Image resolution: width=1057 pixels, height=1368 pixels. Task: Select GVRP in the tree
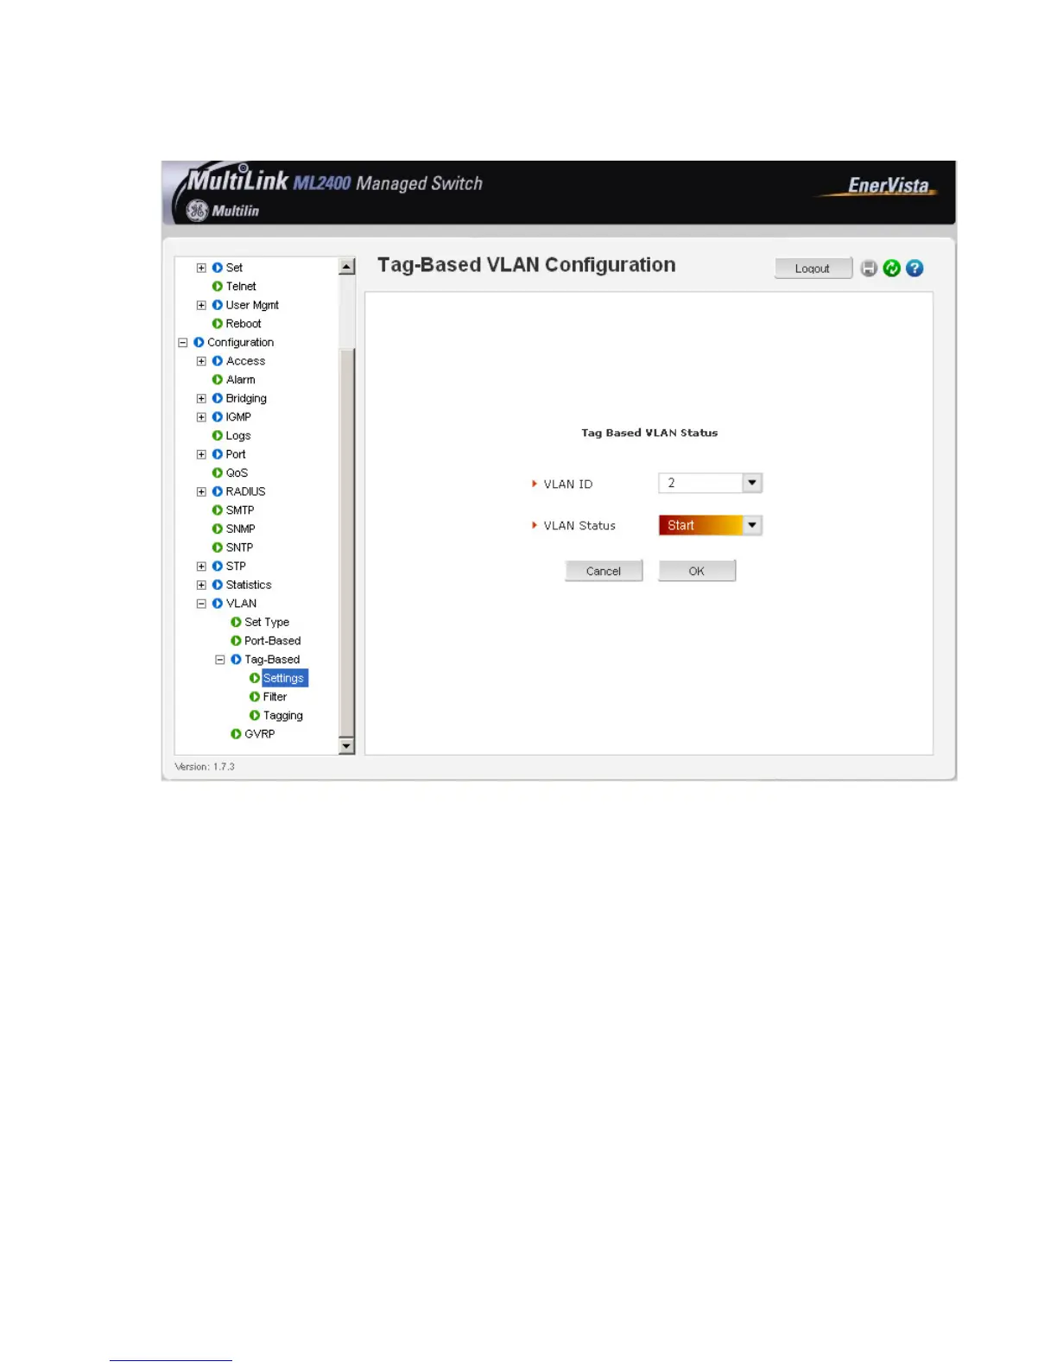click(260, 734)
